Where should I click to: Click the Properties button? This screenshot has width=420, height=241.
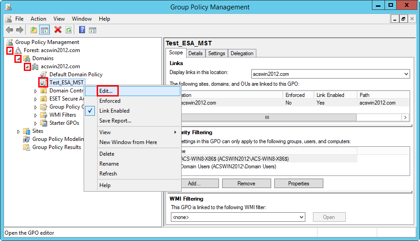click(299, 184)
